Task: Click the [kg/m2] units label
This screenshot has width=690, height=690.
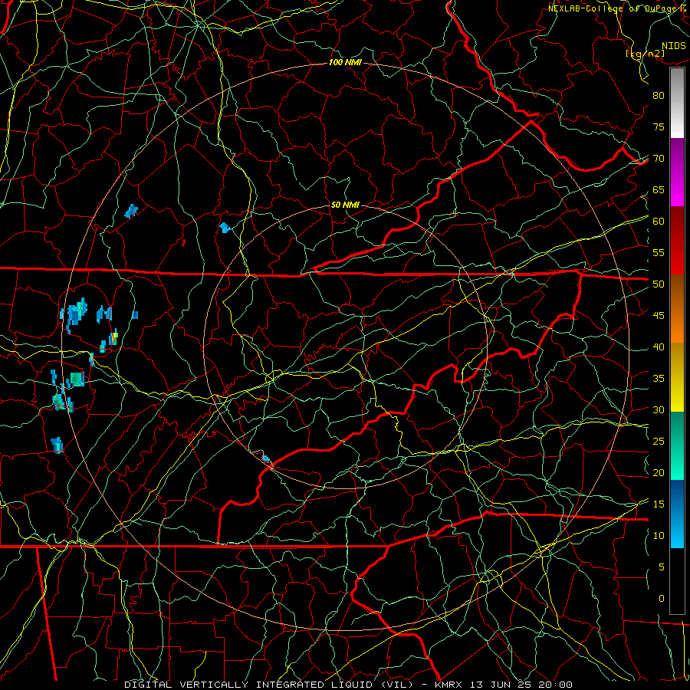Action: [645, 54]
